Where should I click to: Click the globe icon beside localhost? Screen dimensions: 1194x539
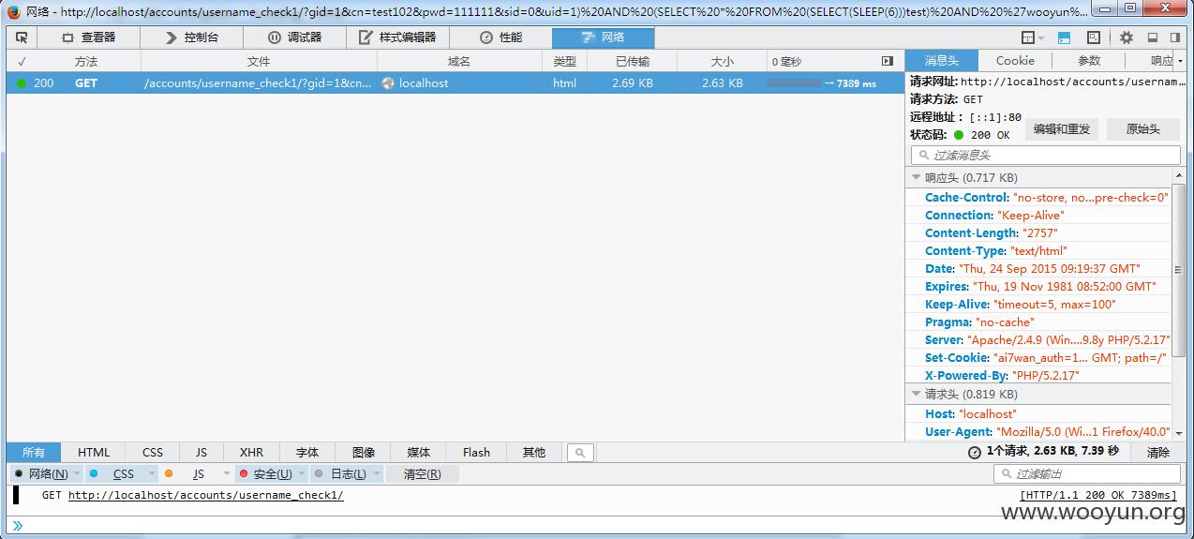click(x=388, y=82)
